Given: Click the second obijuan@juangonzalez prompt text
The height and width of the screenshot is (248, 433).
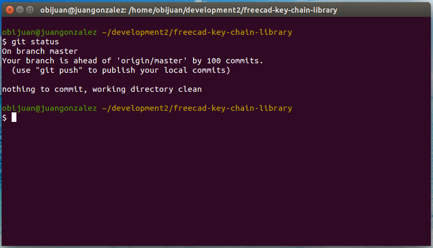Looking at the screenshot, I should pos(49,108).
